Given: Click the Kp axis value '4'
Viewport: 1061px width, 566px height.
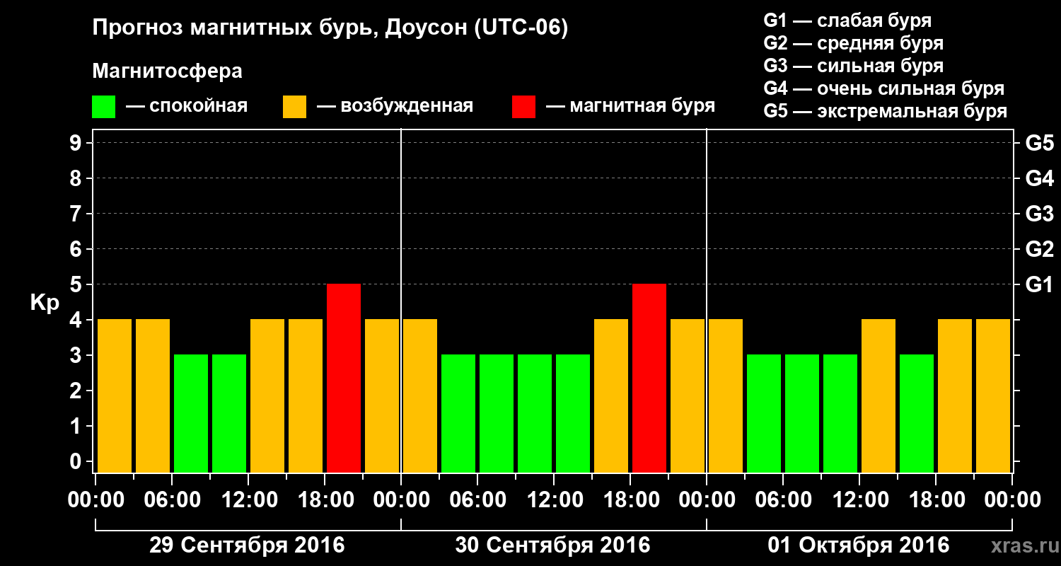Looking at the screenshot, I should pos(77,320).
